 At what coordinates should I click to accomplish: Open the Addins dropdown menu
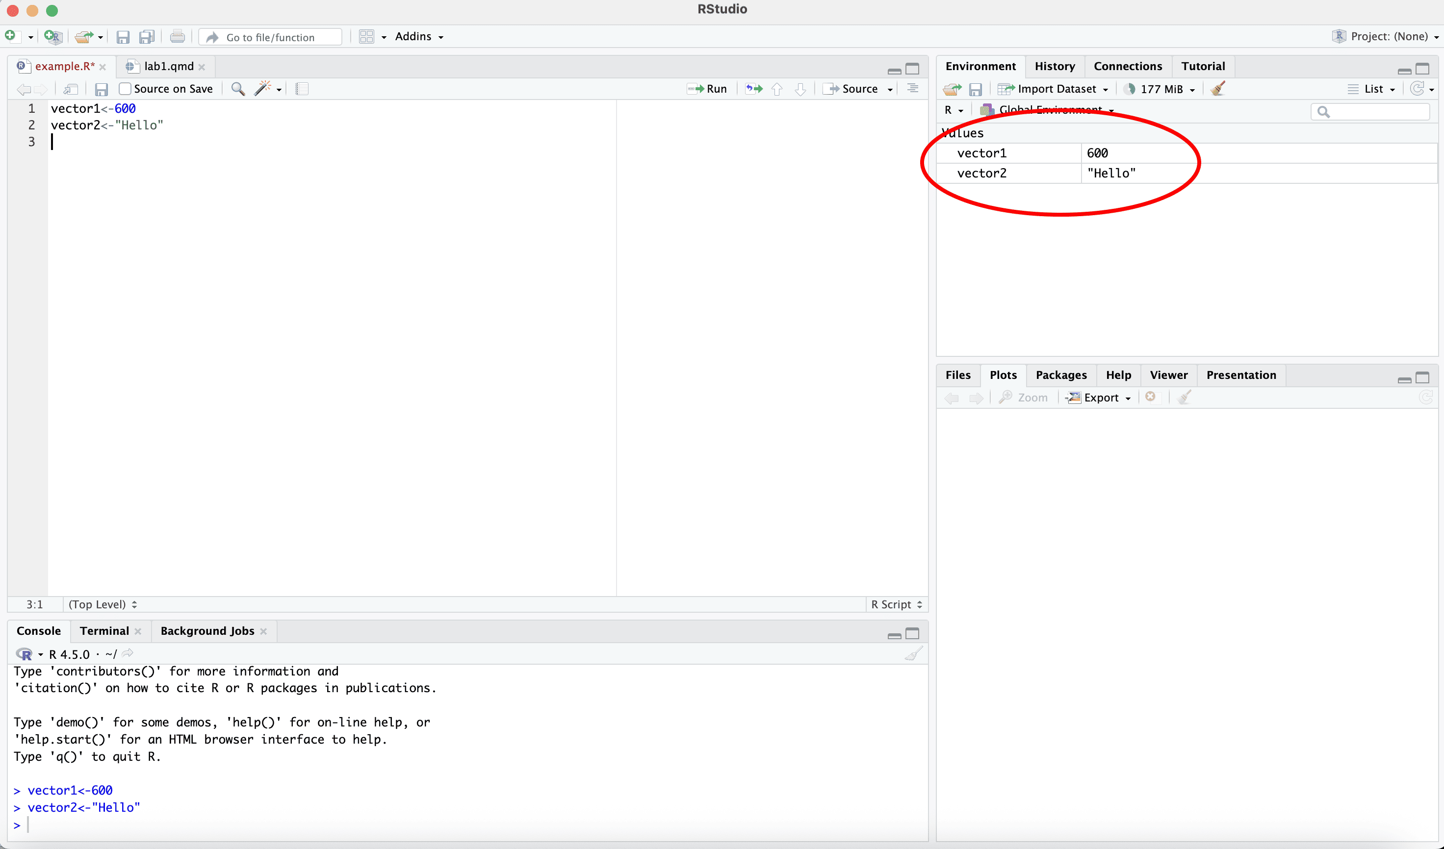click(419, 37)
